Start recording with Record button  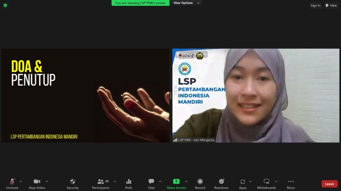[200, 184]
